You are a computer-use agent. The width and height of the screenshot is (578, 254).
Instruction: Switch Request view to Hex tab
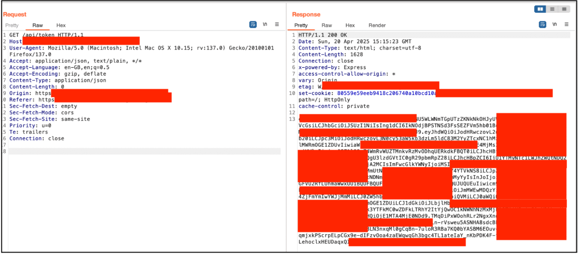pos(61,25)
